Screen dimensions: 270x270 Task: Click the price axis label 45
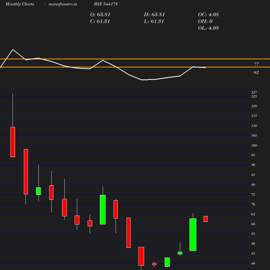coord(253,253)
